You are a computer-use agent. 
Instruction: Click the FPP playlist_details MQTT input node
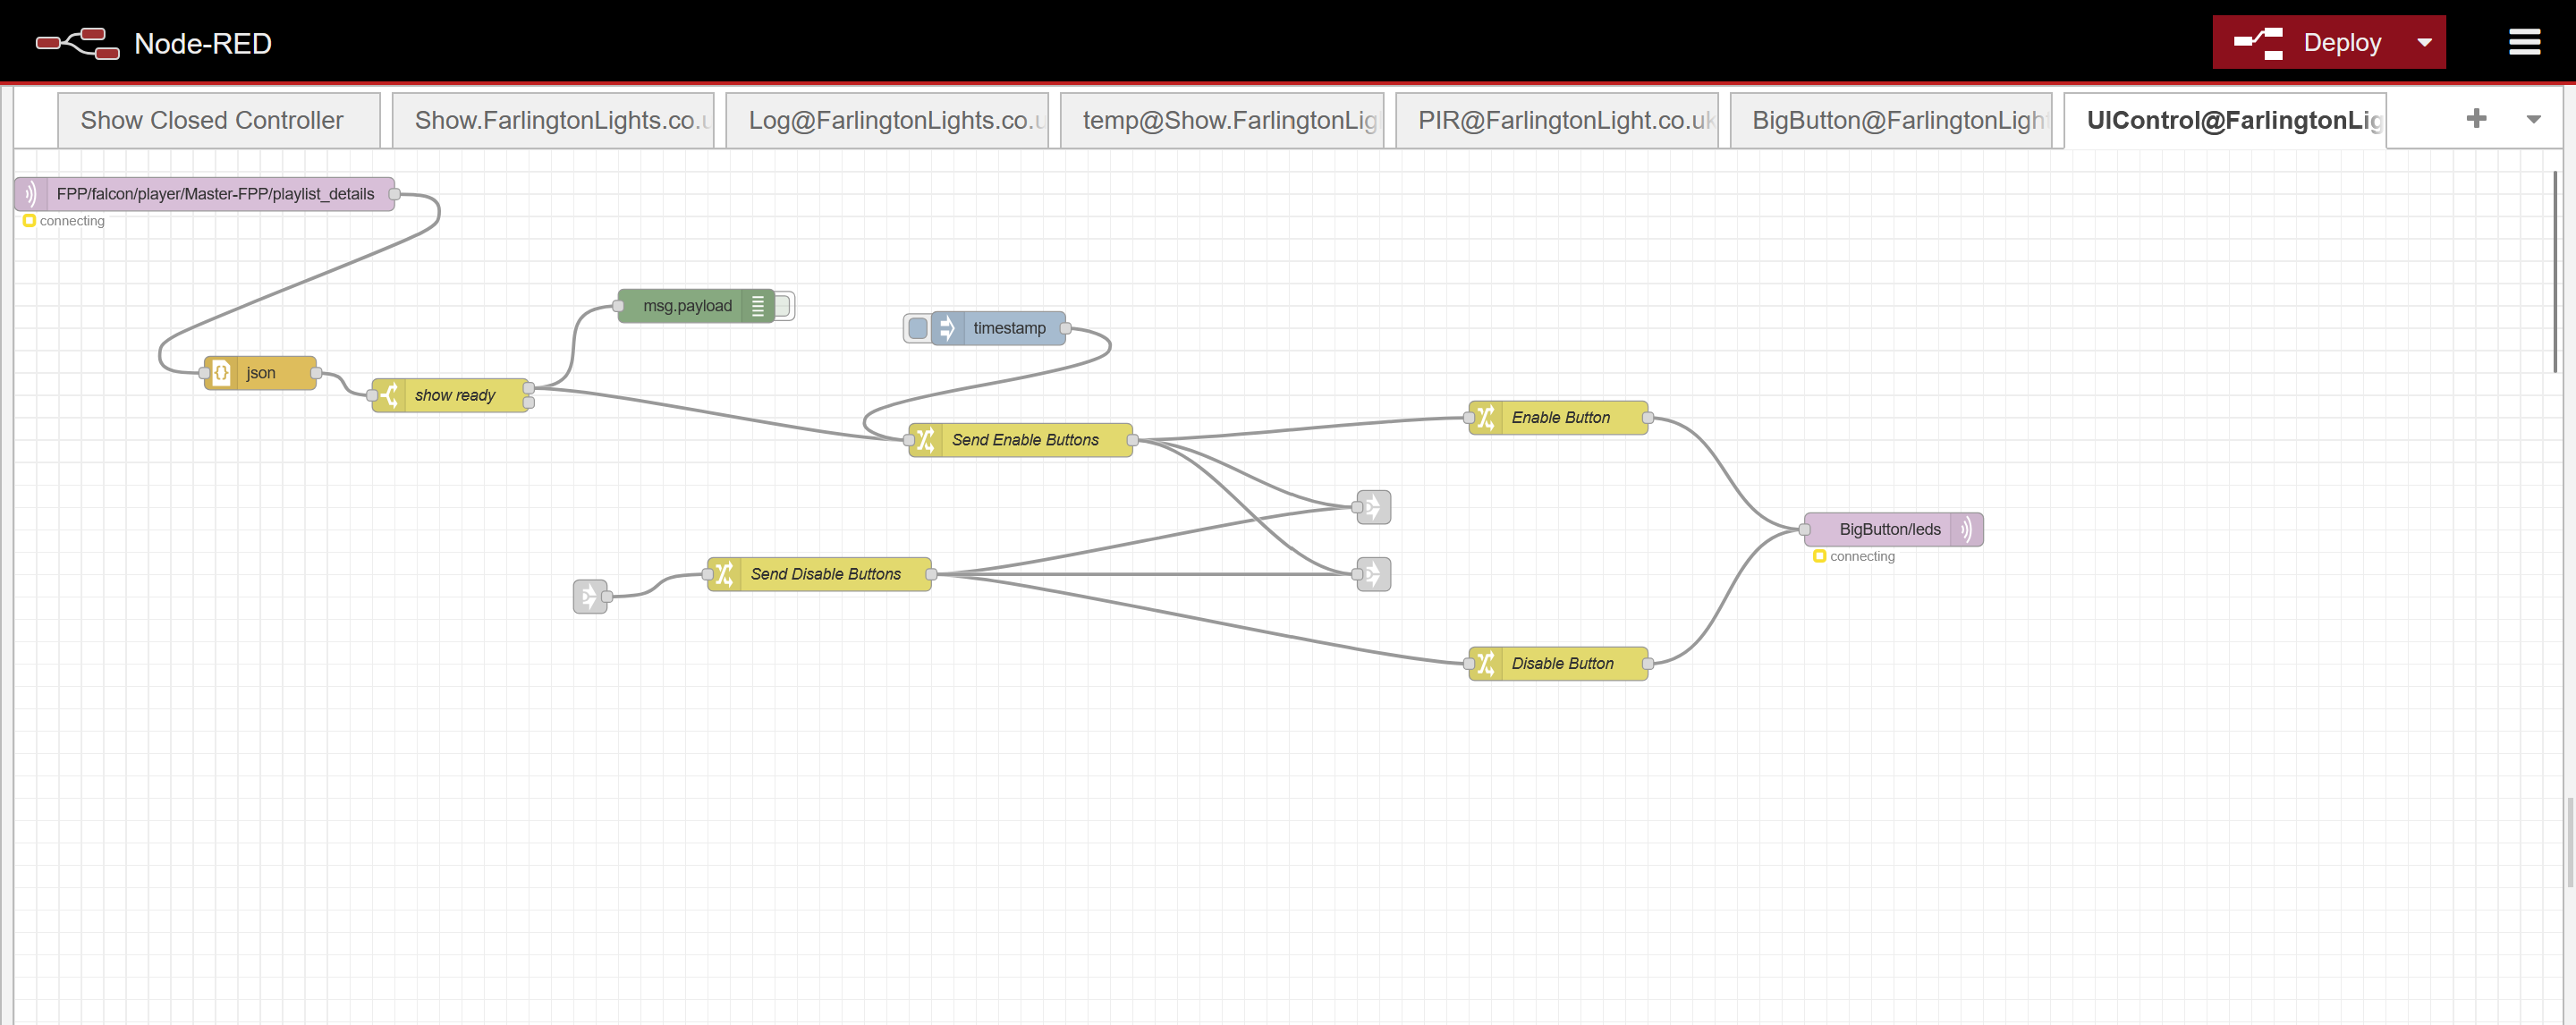[x=205, y=193]
